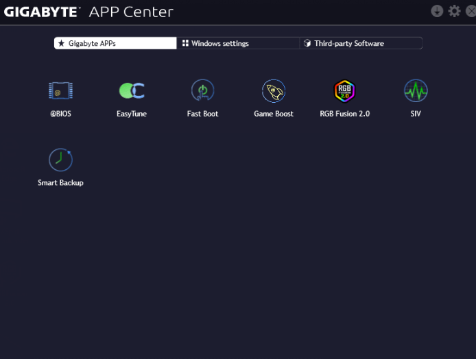
Task: Switch to the Third-party Software tab
Action: point(360,43)
